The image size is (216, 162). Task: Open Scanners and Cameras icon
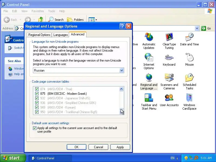pos(169,82)
